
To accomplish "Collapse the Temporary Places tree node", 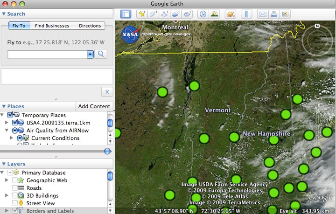I will pos(2,115).
